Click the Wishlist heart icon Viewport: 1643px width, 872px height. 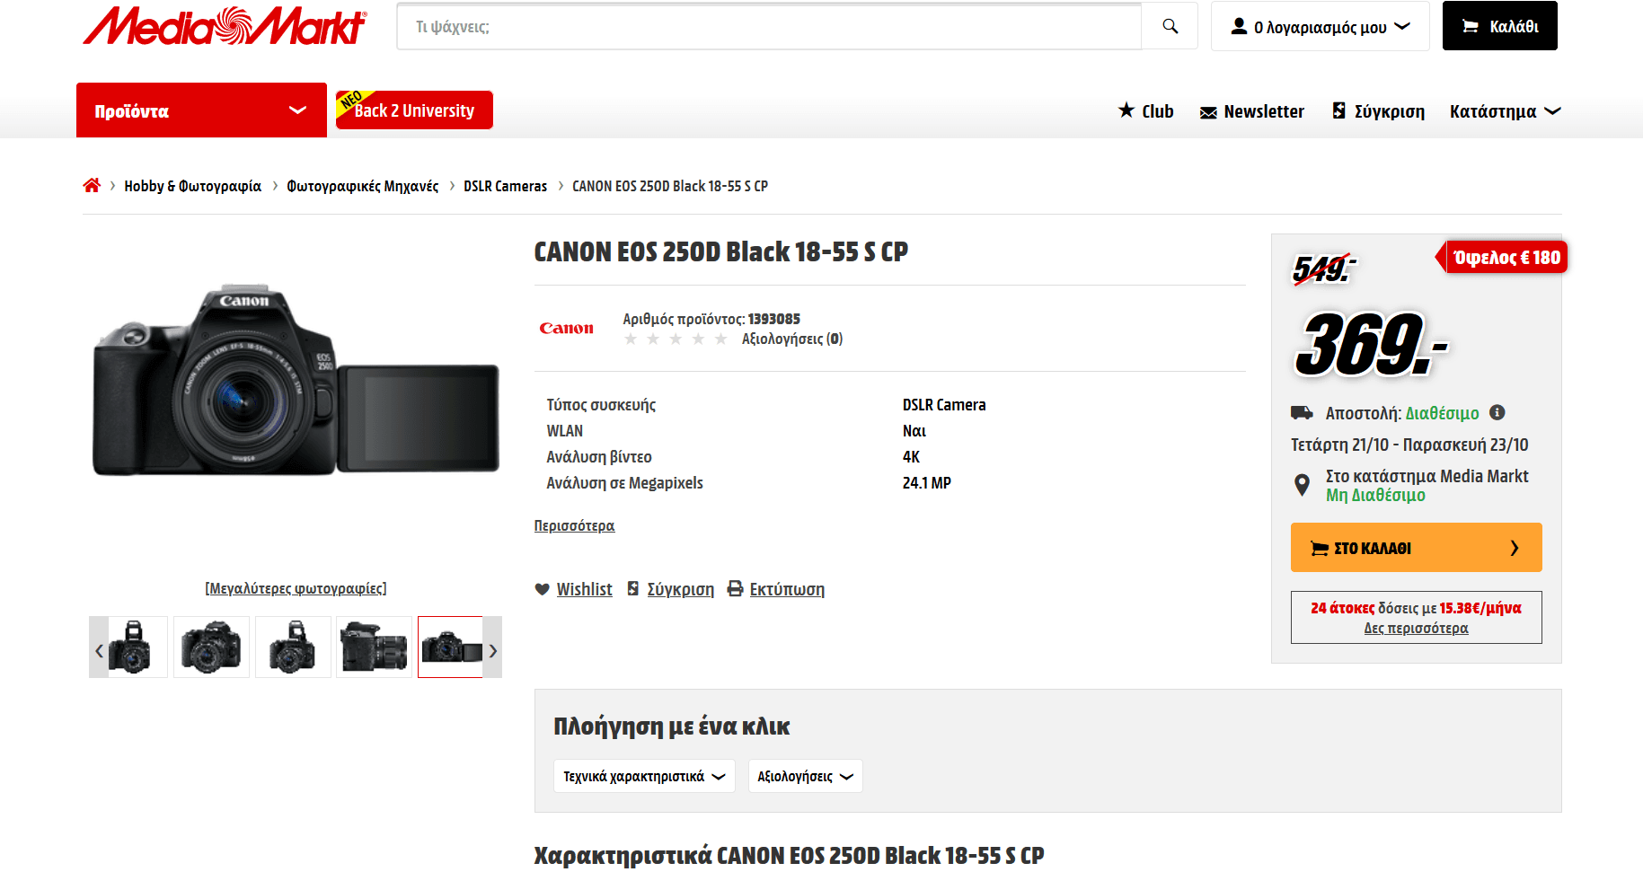click(542, 589)
